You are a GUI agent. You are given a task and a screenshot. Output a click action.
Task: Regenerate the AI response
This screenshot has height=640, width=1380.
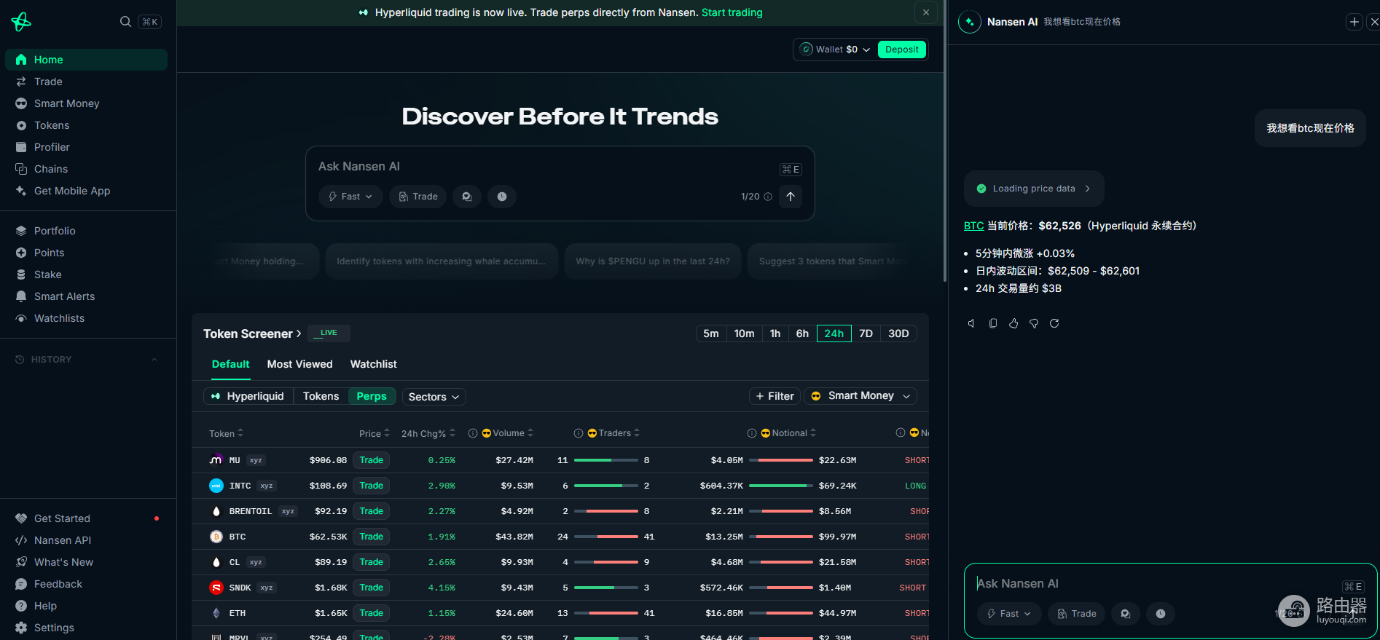[x=1054, y=323]
